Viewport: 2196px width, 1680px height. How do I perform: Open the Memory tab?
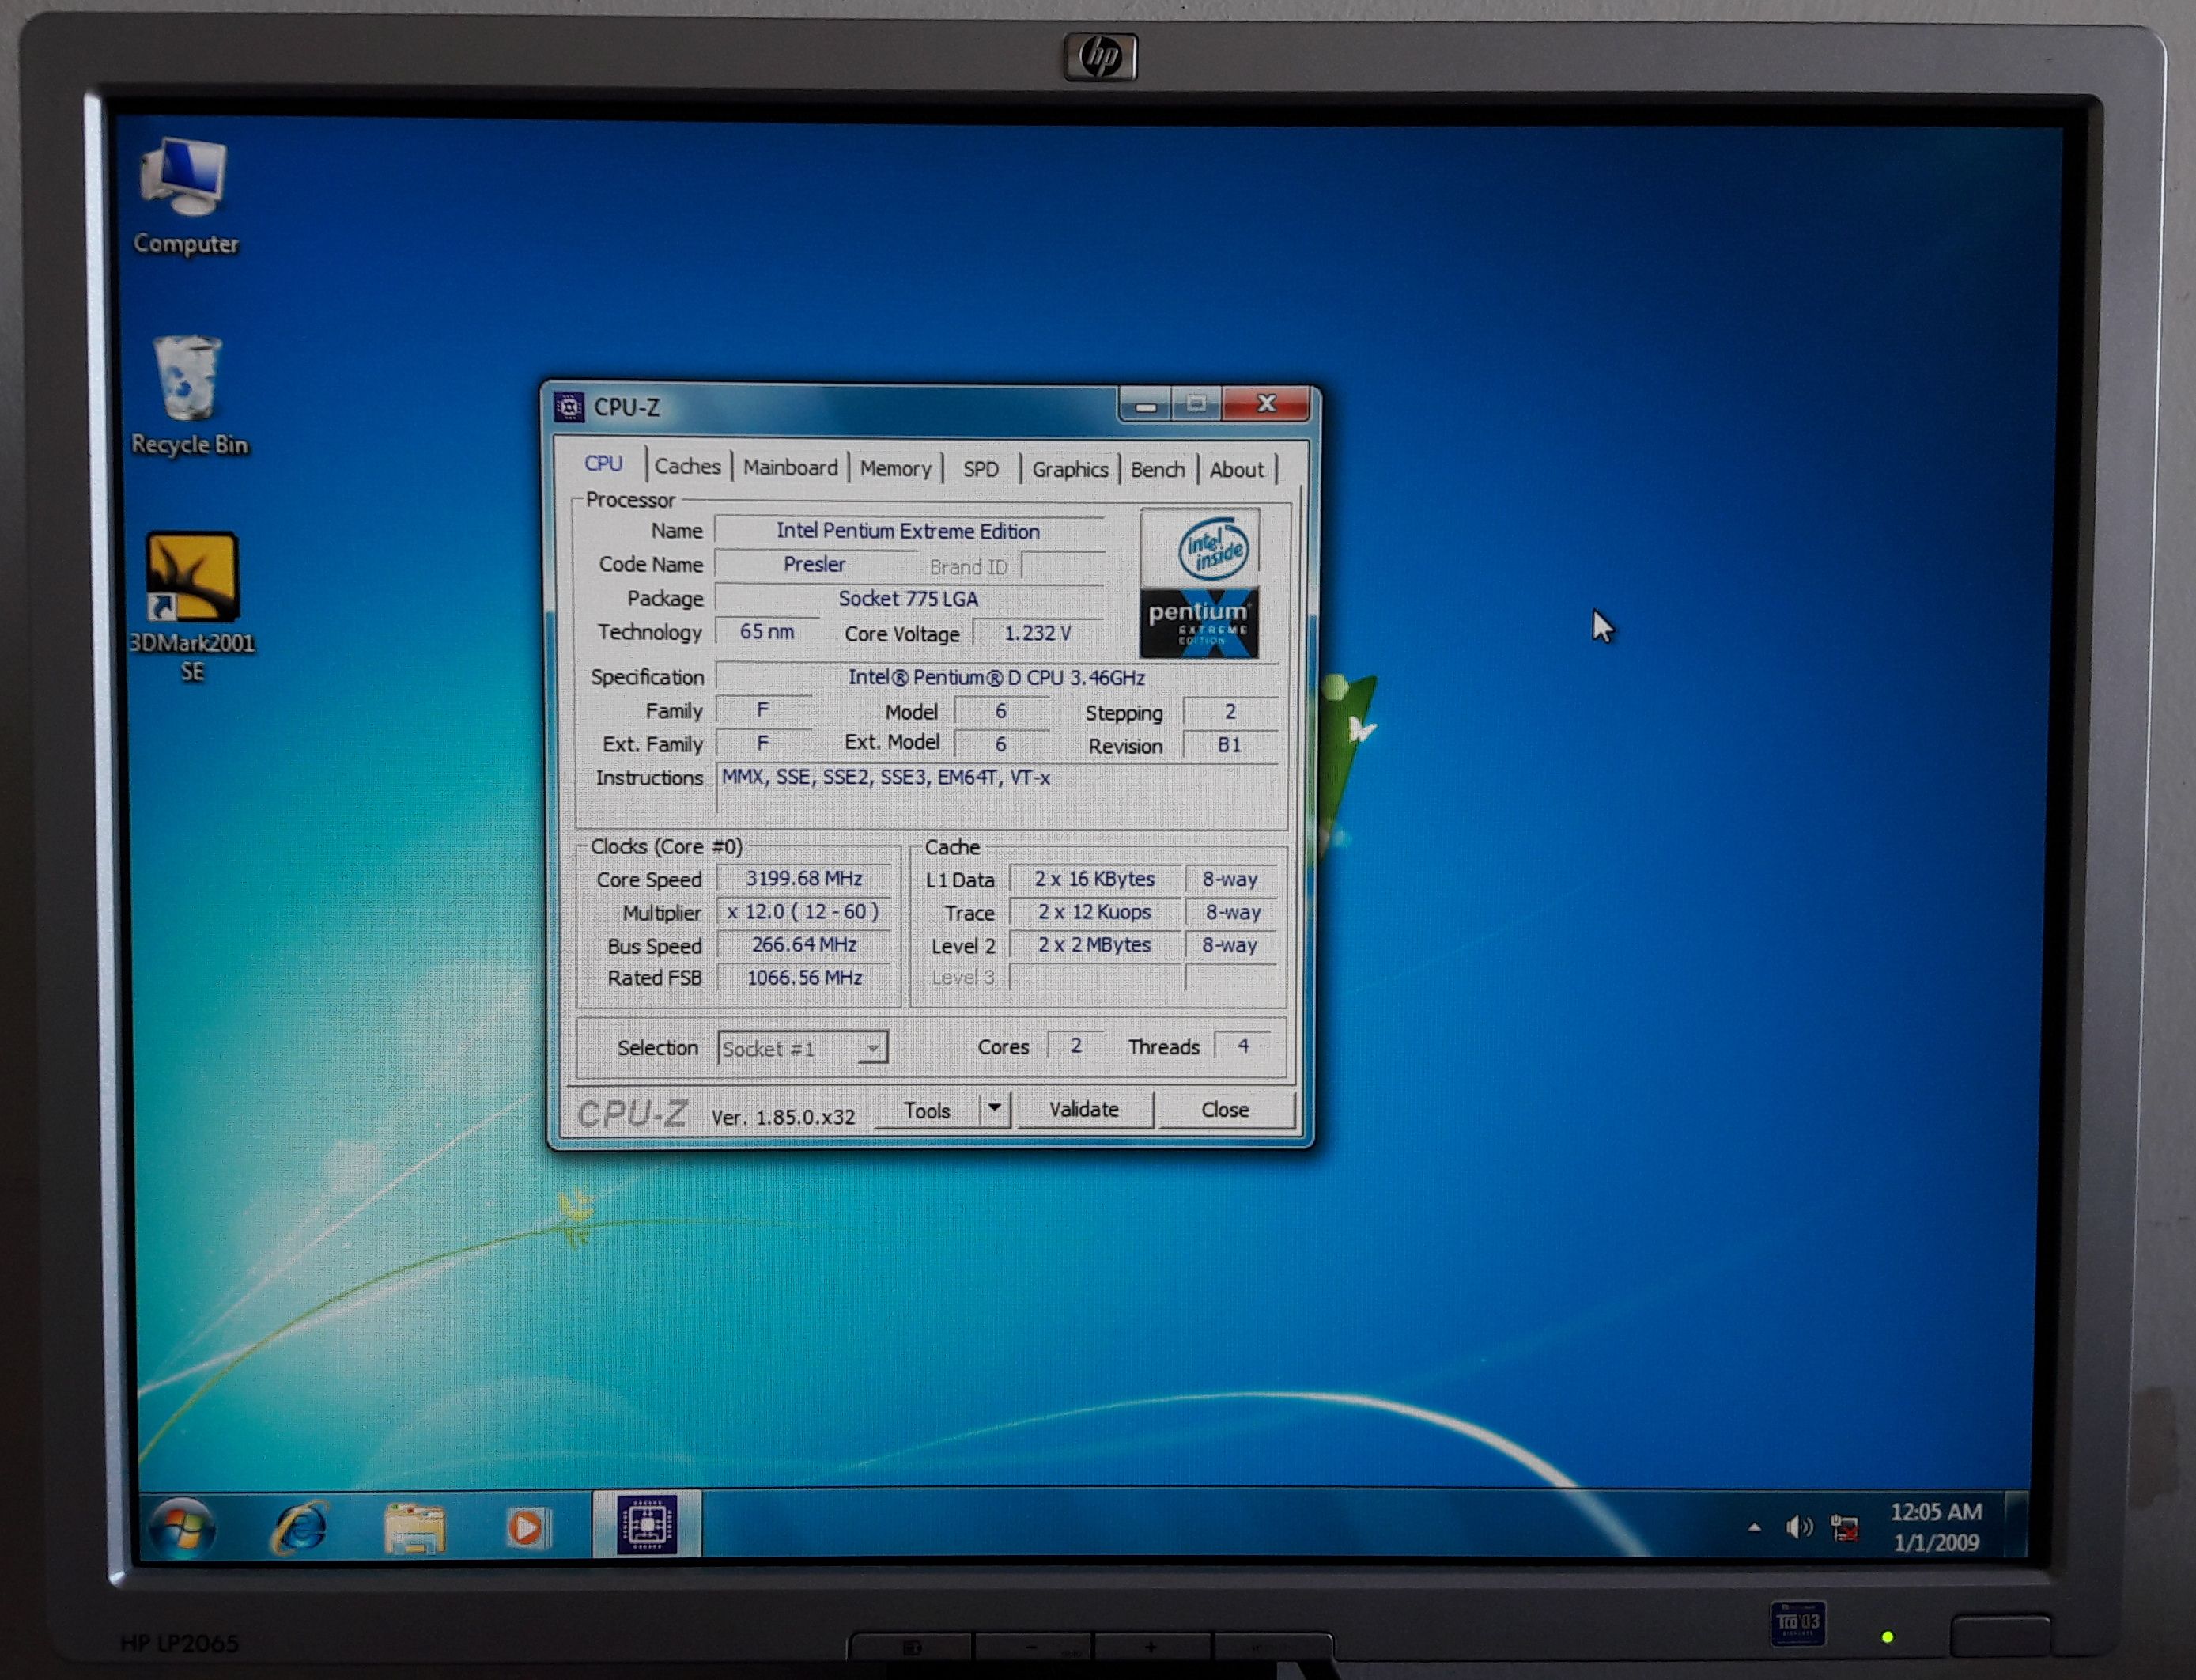[x=896, y=469]
